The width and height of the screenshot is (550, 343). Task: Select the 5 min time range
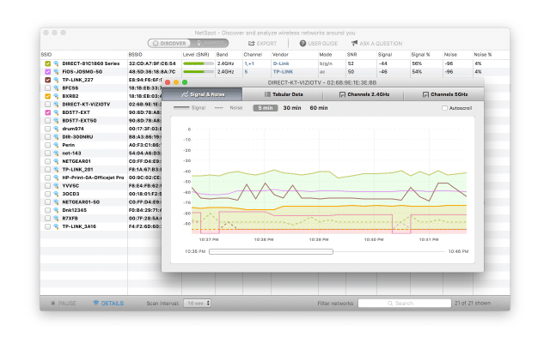[266, 108]
